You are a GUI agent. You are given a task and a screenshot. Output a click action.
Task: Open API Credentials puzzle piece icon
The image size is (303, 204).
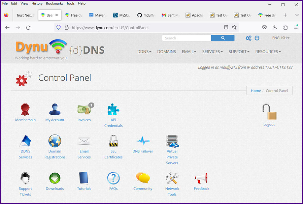click(113, 110)
